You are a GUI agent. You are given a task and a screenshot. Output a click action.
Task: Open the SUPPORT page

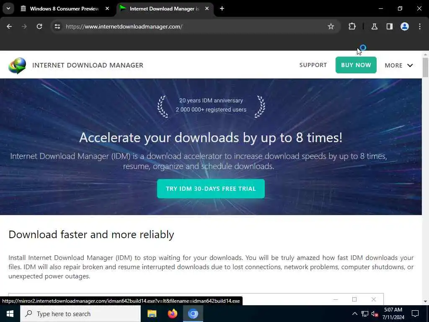click(313, 65)
